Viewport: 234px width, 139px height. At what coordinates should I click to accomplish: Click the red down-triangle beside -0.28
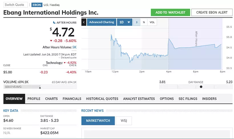[51, 41]
